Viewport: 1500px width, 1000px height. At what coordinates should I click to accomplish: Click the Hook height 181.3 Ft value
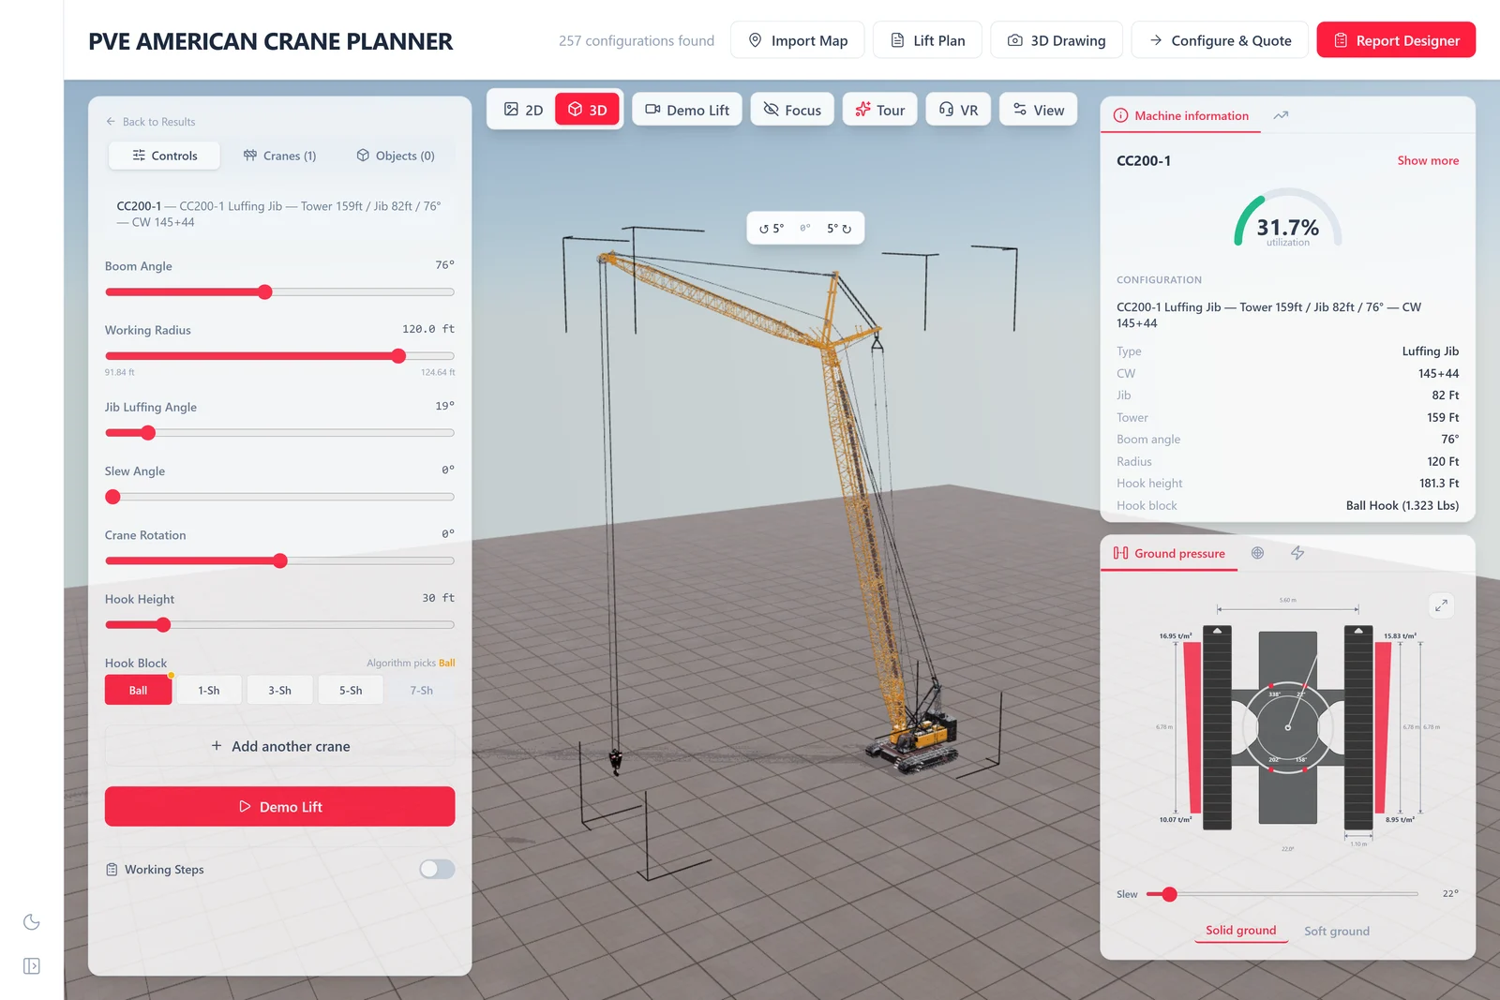[1439, 483]
